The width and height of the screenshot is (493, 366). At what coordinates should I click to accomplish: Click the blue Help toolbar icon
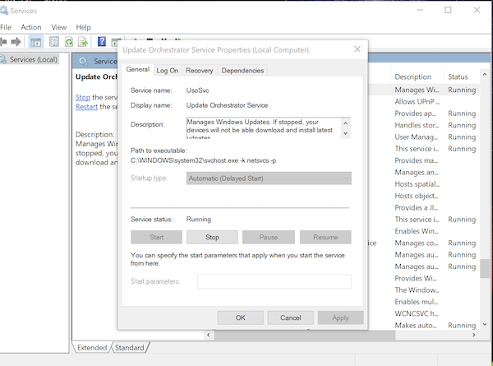(x=102, y=42)
